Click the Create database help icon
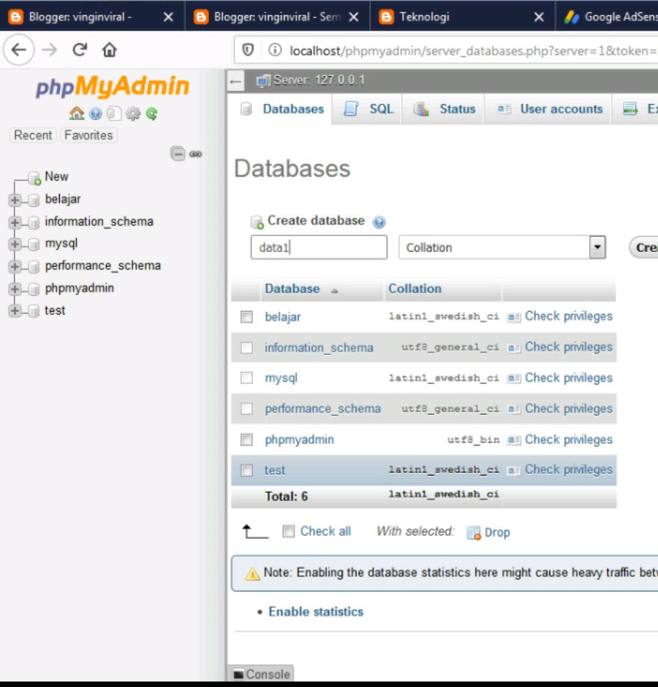This screenshot has width=658, height=687. pos(379,222)
